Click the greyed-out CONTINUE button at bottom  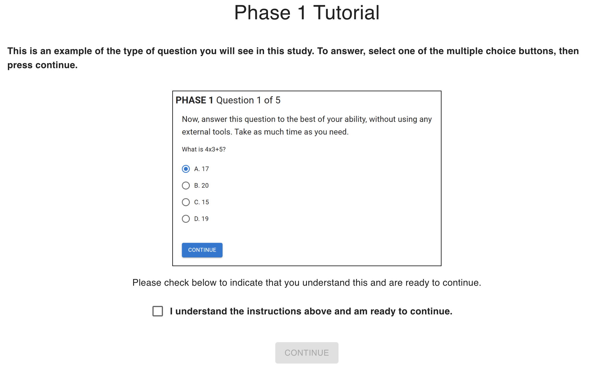click(x=307, y=353)
